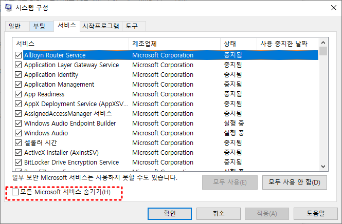342x224 pixels.
Task: Click the 모두 사용 안 함(D) button
Action: click(295, 182)
